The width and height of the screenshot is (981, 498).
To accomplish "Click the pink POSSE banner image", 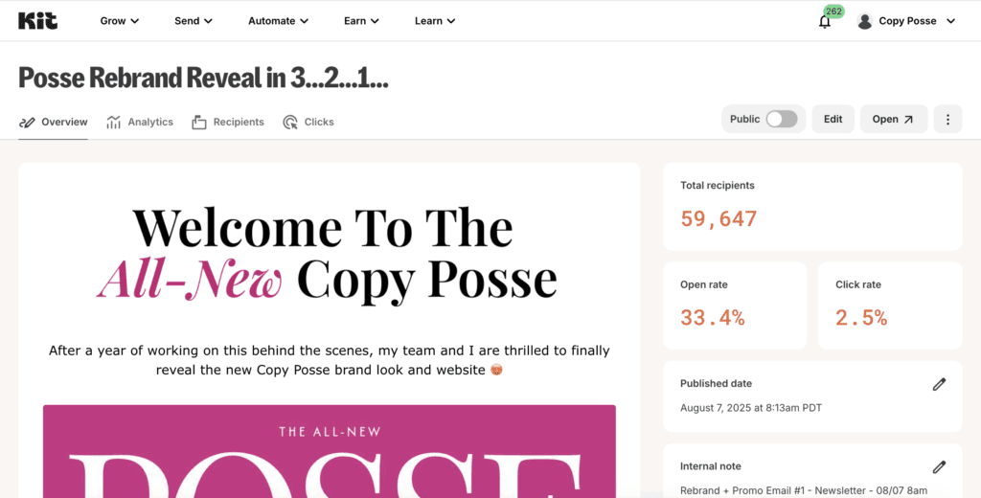I will (x=330, y=451).
